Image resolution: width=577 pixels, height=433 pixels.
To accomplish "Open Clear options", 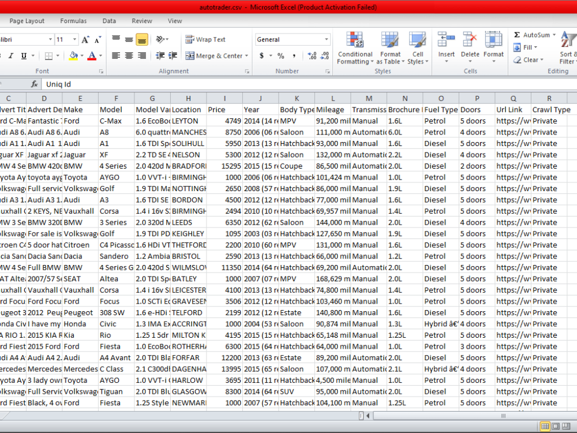I will [529, 60].
